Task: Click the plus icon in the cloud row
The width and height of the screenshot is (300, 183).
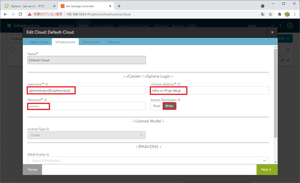Action: point(288,60)
